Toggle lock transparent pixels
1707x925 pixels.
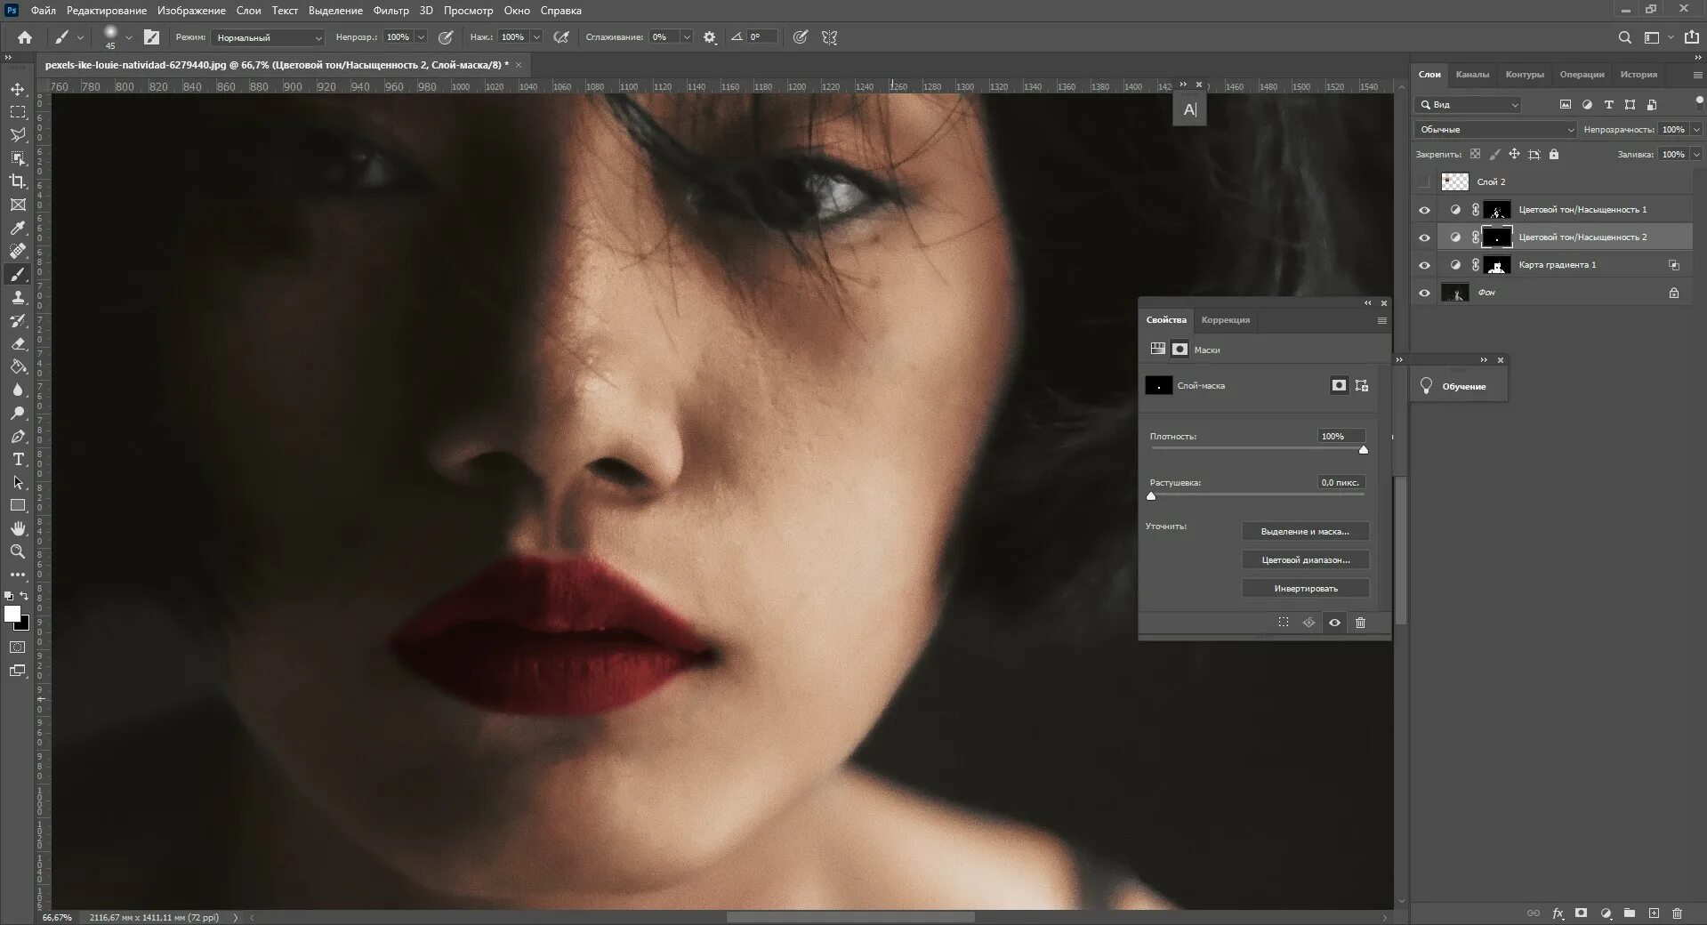click(1476, 154)
